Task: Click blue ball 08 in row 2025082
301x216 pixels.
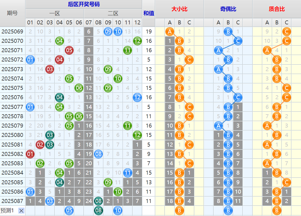Action: [x=98, y=154]
